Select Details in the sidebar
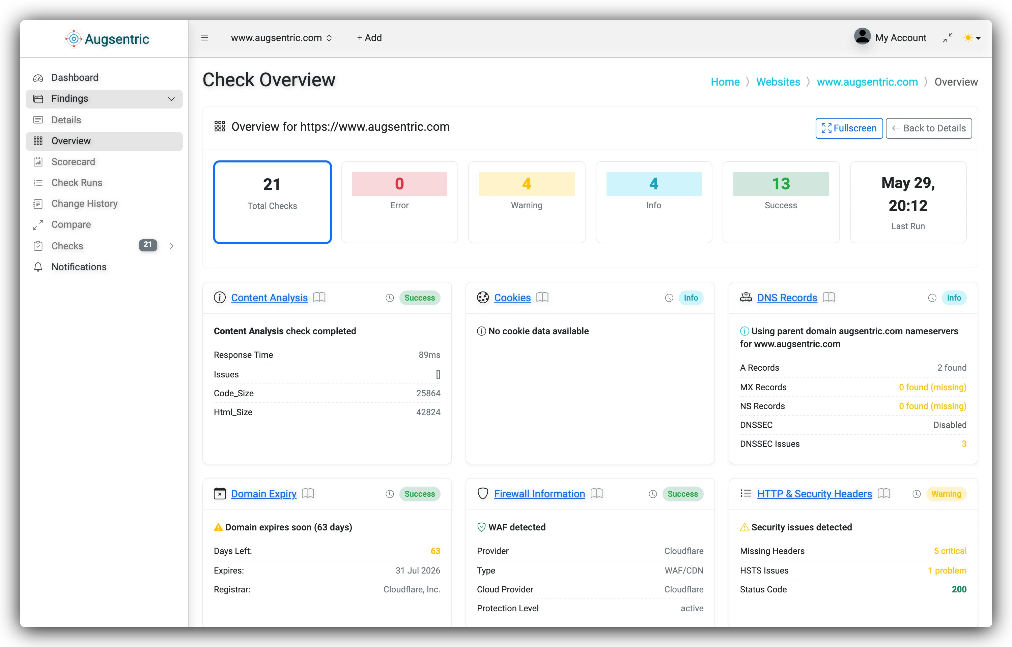 coord(104,120)
